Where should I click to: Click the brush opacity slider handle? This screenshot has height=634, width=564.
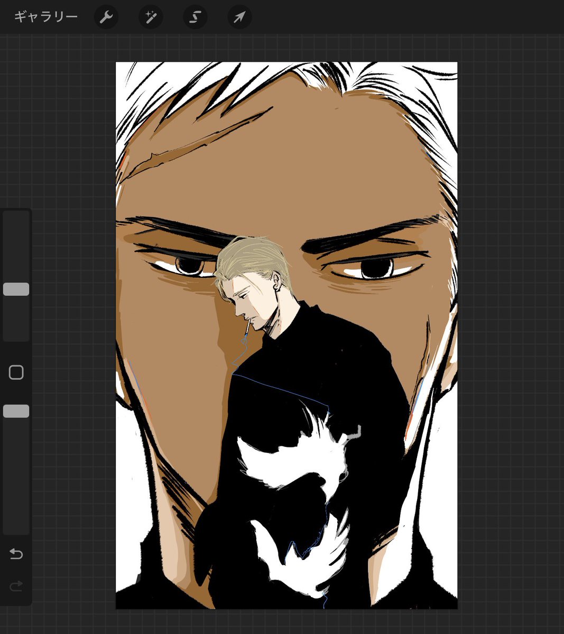pos(16,411)
